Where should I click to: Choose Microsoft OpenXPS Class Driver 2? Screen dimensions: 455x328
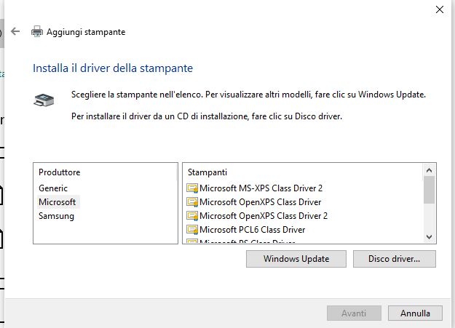(264, 216)
